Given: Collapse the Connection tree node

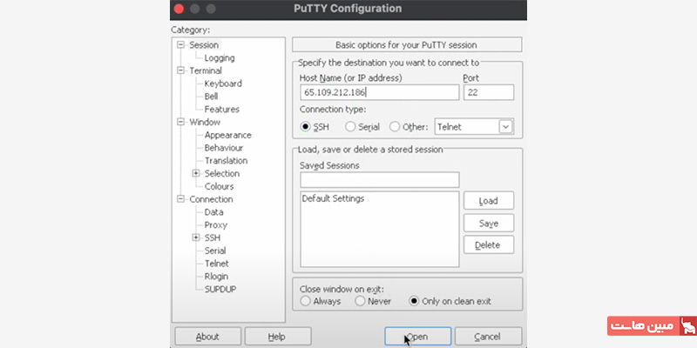Looking at the screenshot, I should (180, 199).
